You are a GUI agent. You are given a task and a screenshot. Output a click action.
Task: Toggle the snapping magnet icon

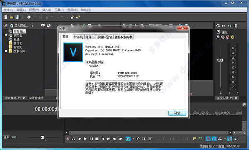point(208,139)
